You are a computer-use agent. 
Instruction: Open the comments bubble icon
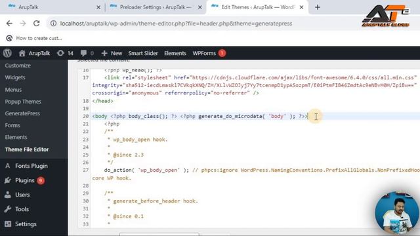(x=83, y=53)
